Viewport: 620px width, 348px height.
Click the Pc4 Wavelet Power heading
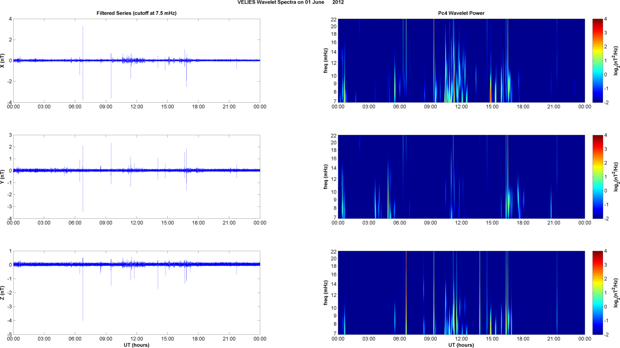pos(461,13)
